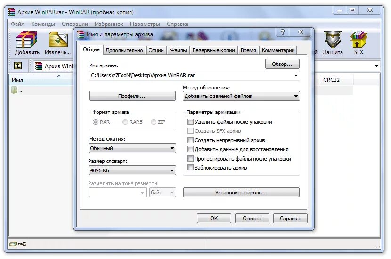The height and width of the screenshot is (259, 391).
Task: Click the key icon in the status bar
Action: [x=22, y=244]
